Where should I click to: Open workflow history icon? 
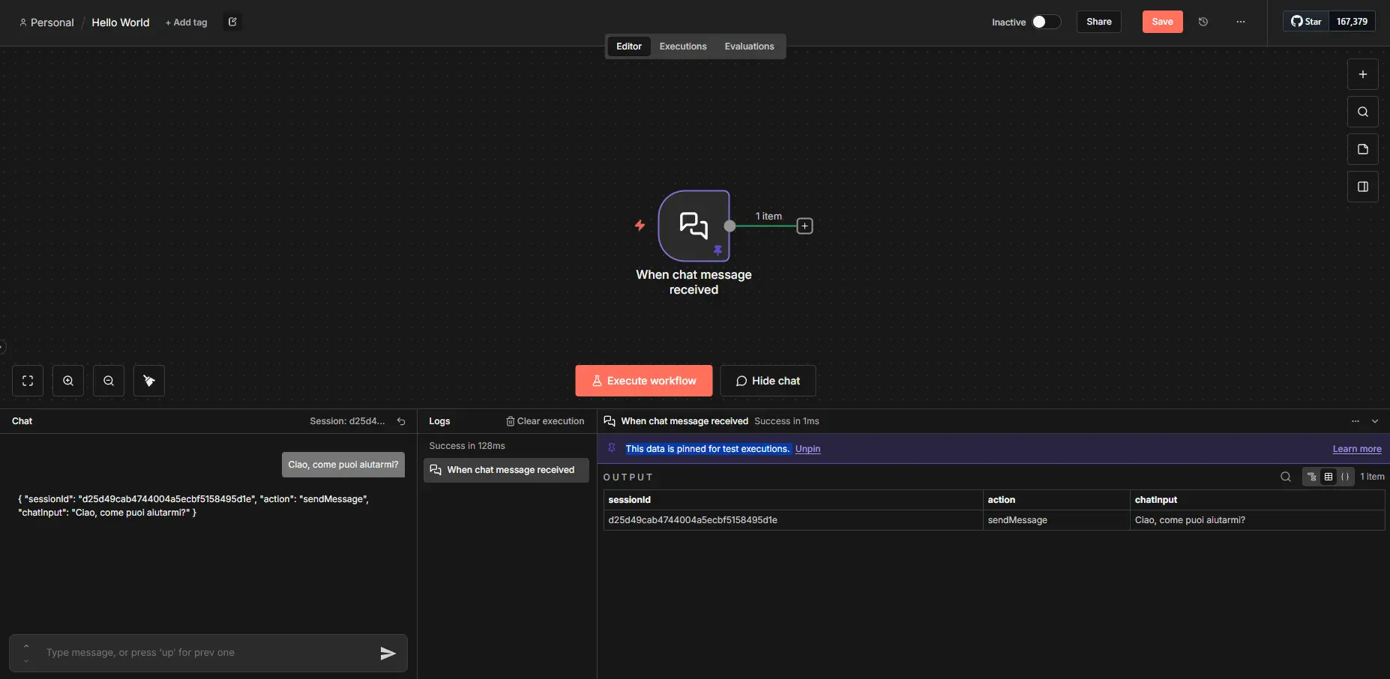point(1203,22)
